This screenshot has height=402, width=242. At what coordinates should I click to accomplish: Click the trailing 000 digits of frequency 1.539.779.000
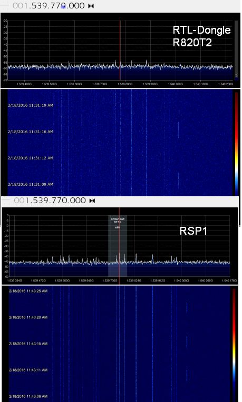tap(76, 6)
